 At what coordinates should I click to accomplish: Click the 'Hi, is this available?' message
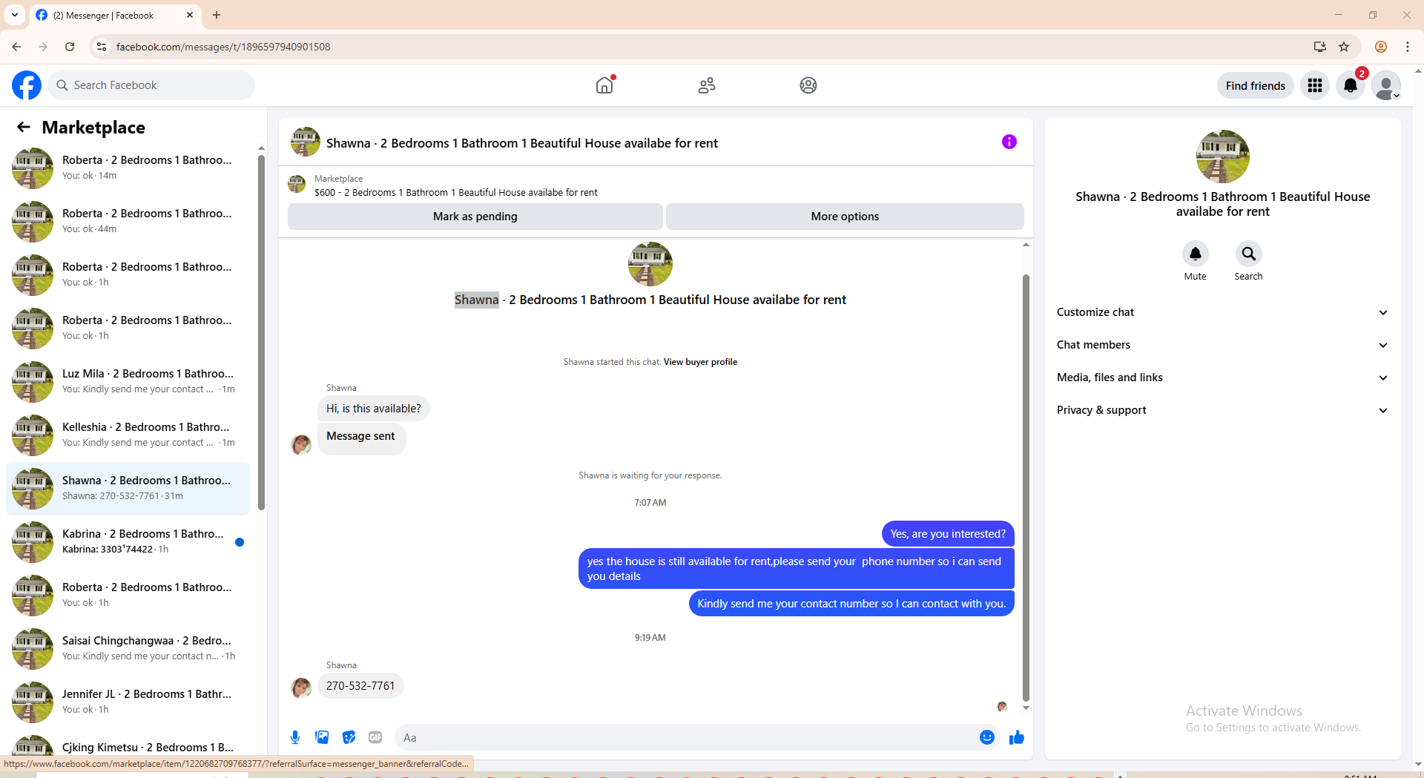tap(373, 409)
